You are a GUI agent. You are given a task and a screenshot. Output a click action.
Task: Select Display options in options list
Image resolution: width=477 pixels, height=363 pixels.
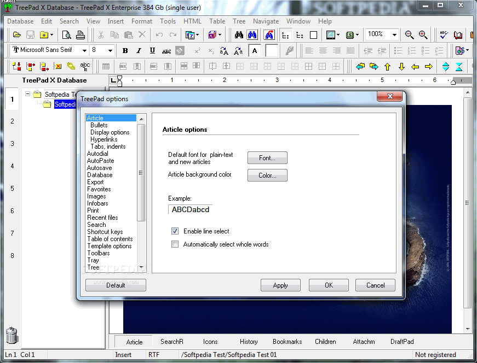pos(110,132)
